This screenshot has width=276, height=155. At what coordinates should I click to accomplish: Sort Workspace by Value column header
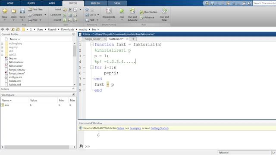[x=34, y=100]
